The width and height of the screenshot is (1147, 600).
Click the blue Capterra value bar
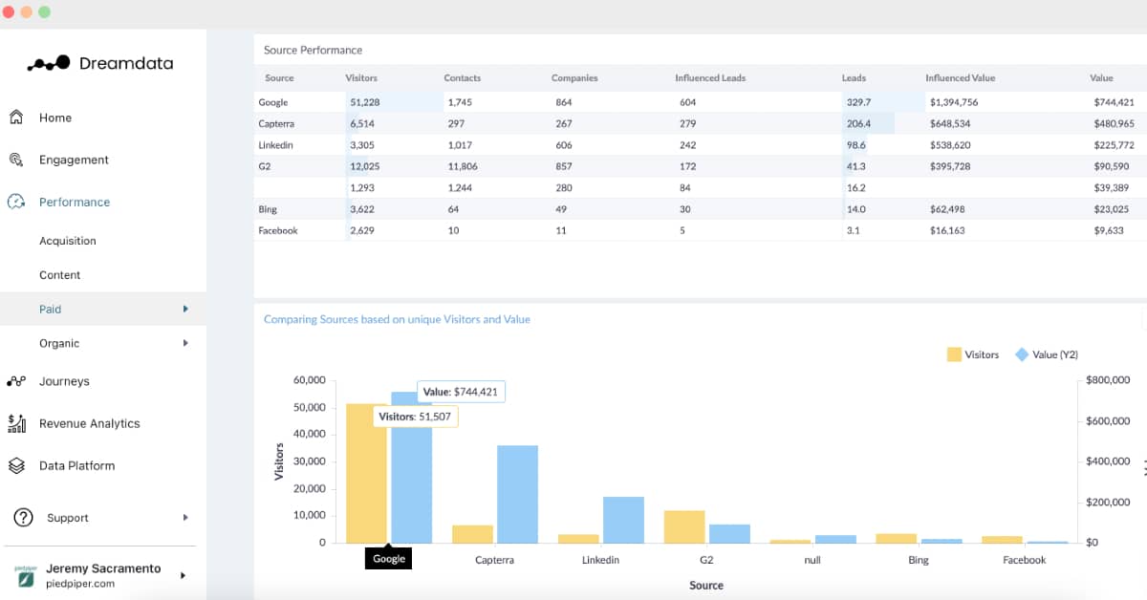coord(517,494)
